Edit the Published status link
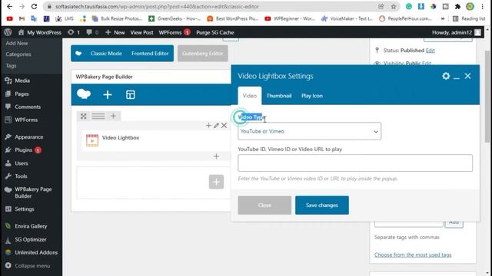Image resolution: width=492 pixels, height=276 pixels. click(430, 51)
